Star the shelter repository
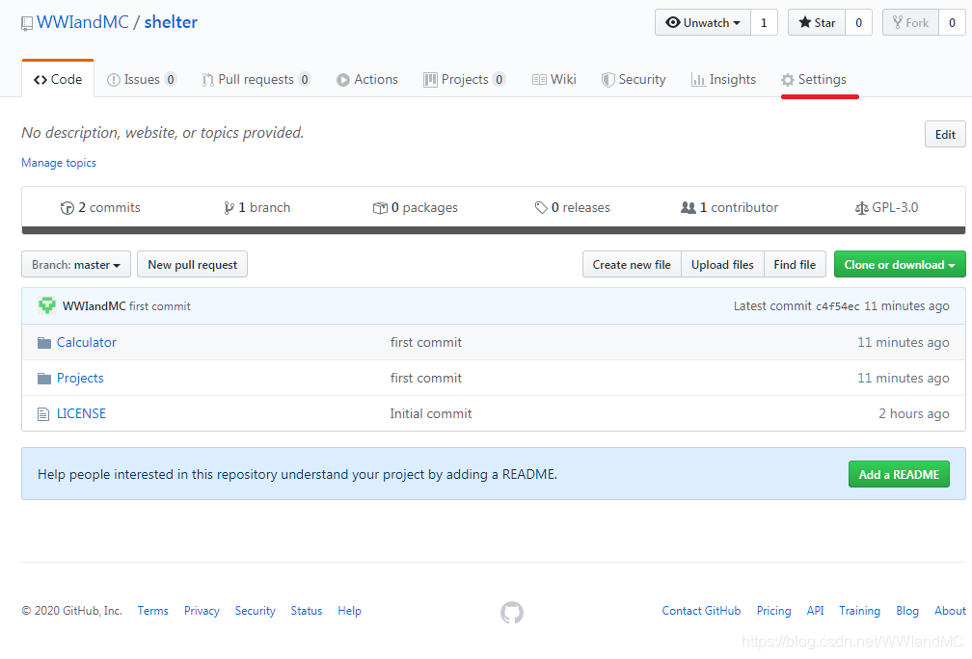The image size is (972, 659). click(817, 23)
